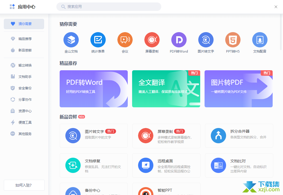Click the 应用中心 logo icon
This screenshot has width=283, height=195.
click(x=12, y=7)
